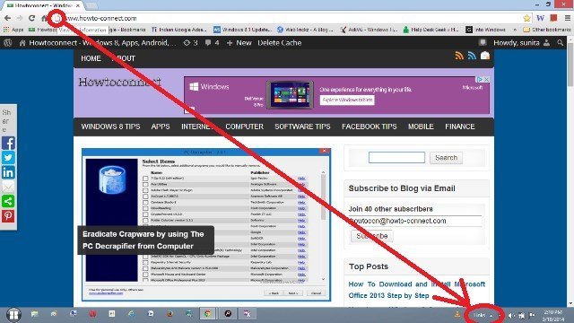
Task: Open the admin bar search magnifier icon
Action: tap(561, 43)
